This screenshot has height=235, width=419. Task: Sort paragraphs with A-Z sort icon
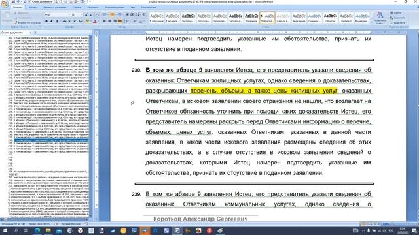(x=138, y=14)
